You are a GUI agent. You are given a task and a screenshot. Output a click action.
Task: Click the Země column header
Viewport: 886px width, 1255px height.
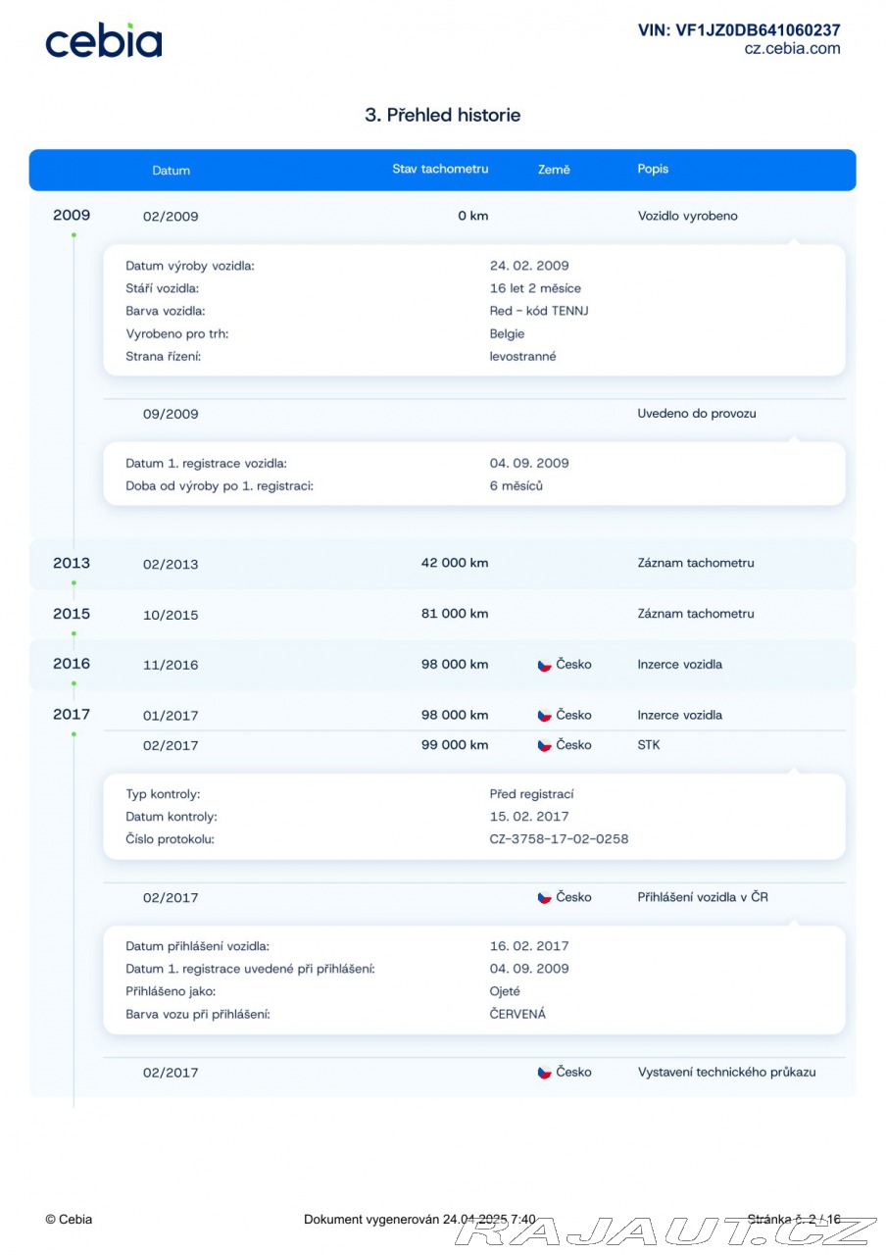point(554,170)
